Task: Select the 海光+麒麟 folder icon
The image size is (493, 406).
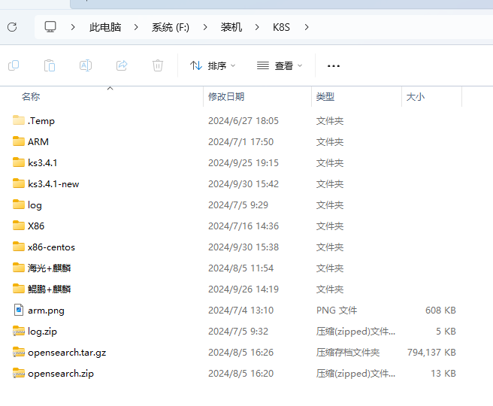Action: [19, 268]
